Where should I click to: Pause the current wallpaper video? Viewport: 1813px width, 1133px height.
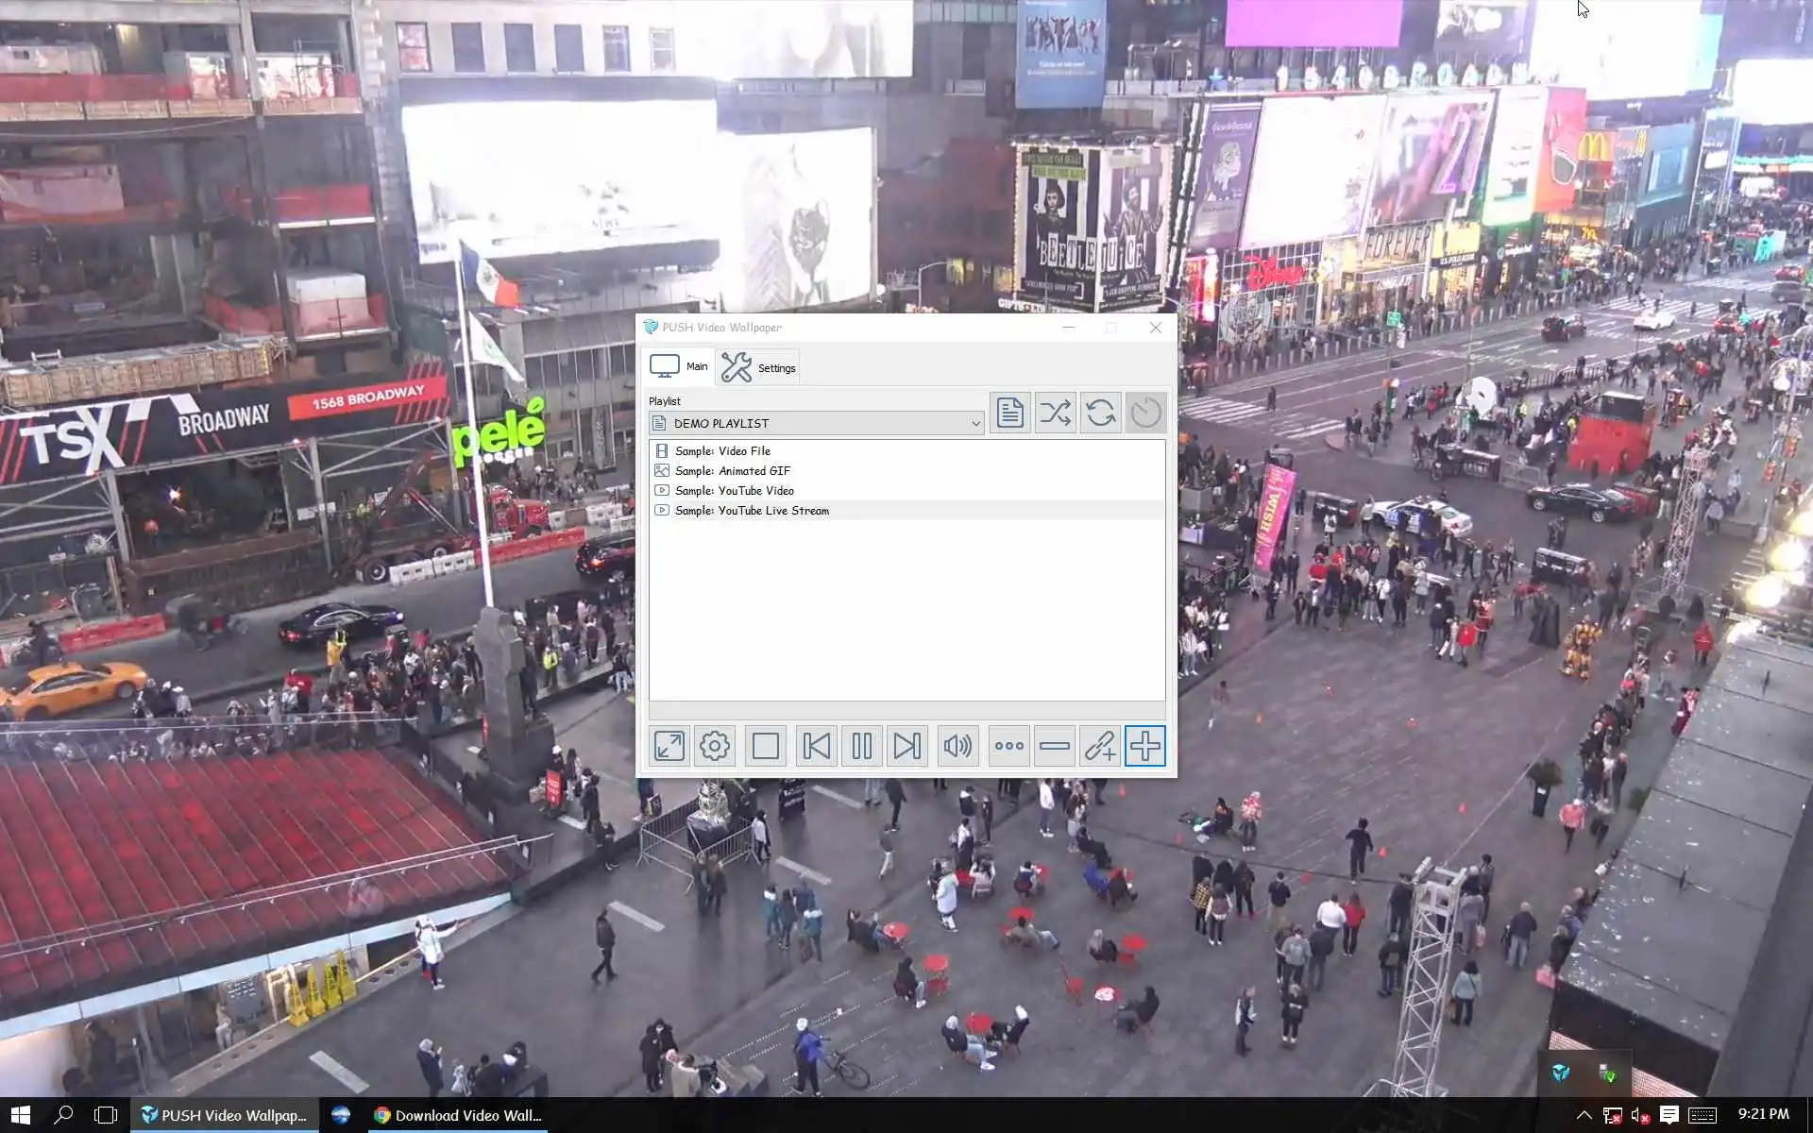[x=861, y=746]
